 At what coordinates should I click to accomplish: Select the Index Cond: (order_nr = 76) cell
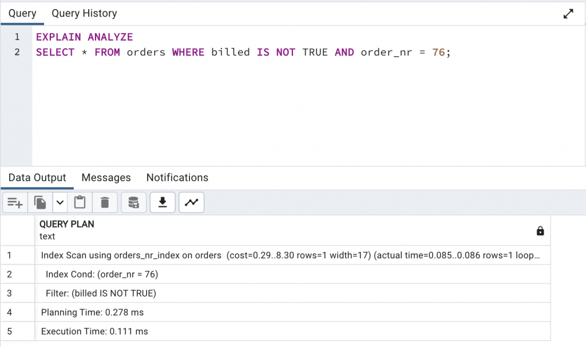coord(292,274)
